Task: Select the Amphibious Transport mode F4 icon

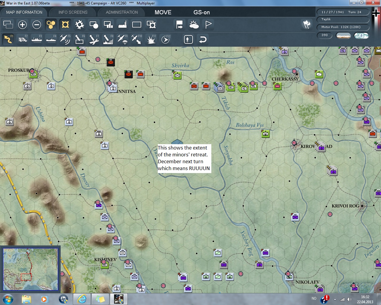Action: click(51, 39)
